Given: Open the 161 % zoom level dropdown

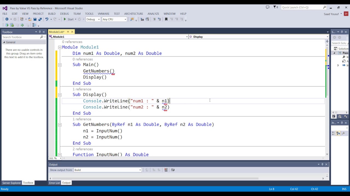Looking at the screenshot, I should point(60,158).
